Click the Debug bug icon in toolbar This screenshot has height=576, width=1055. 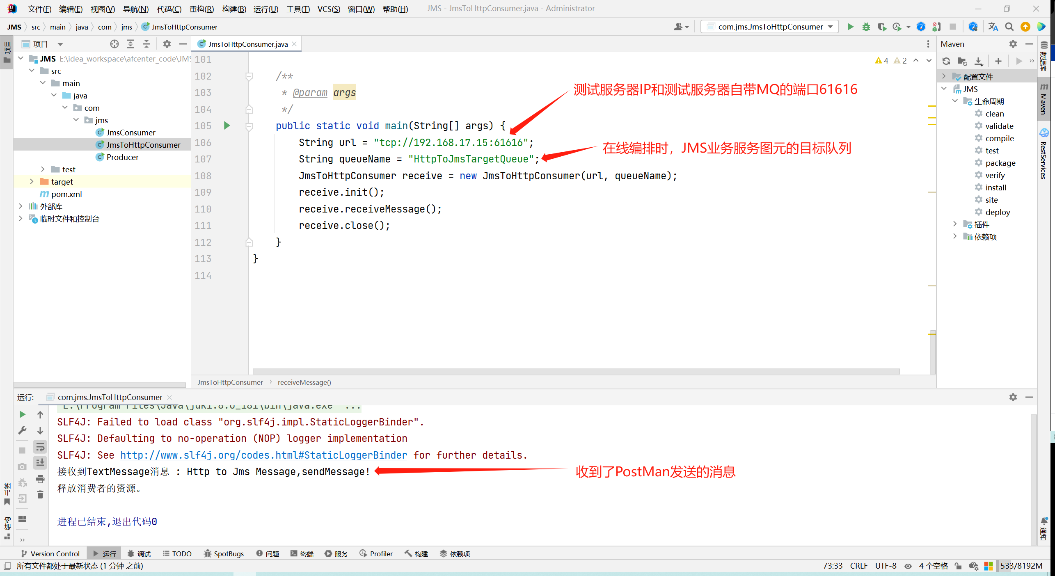866,27
